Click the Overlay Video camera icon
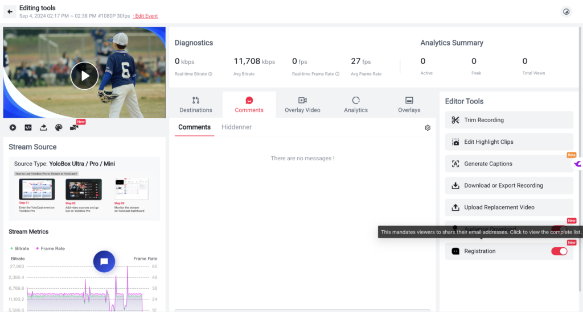The image size is (583, 312). [302, 100]
